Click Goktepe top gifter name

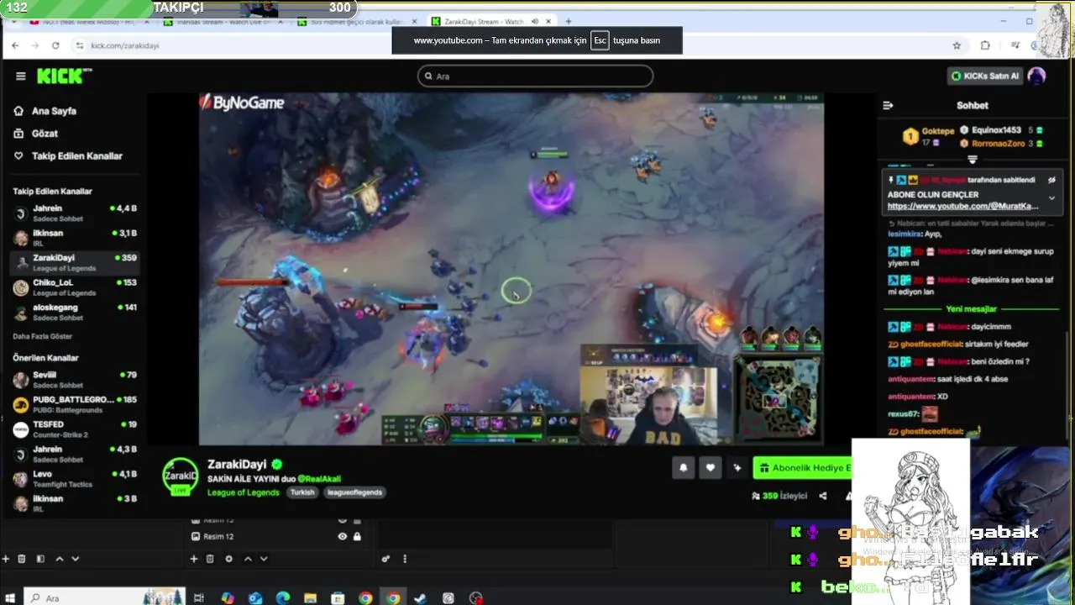(938, 131)
